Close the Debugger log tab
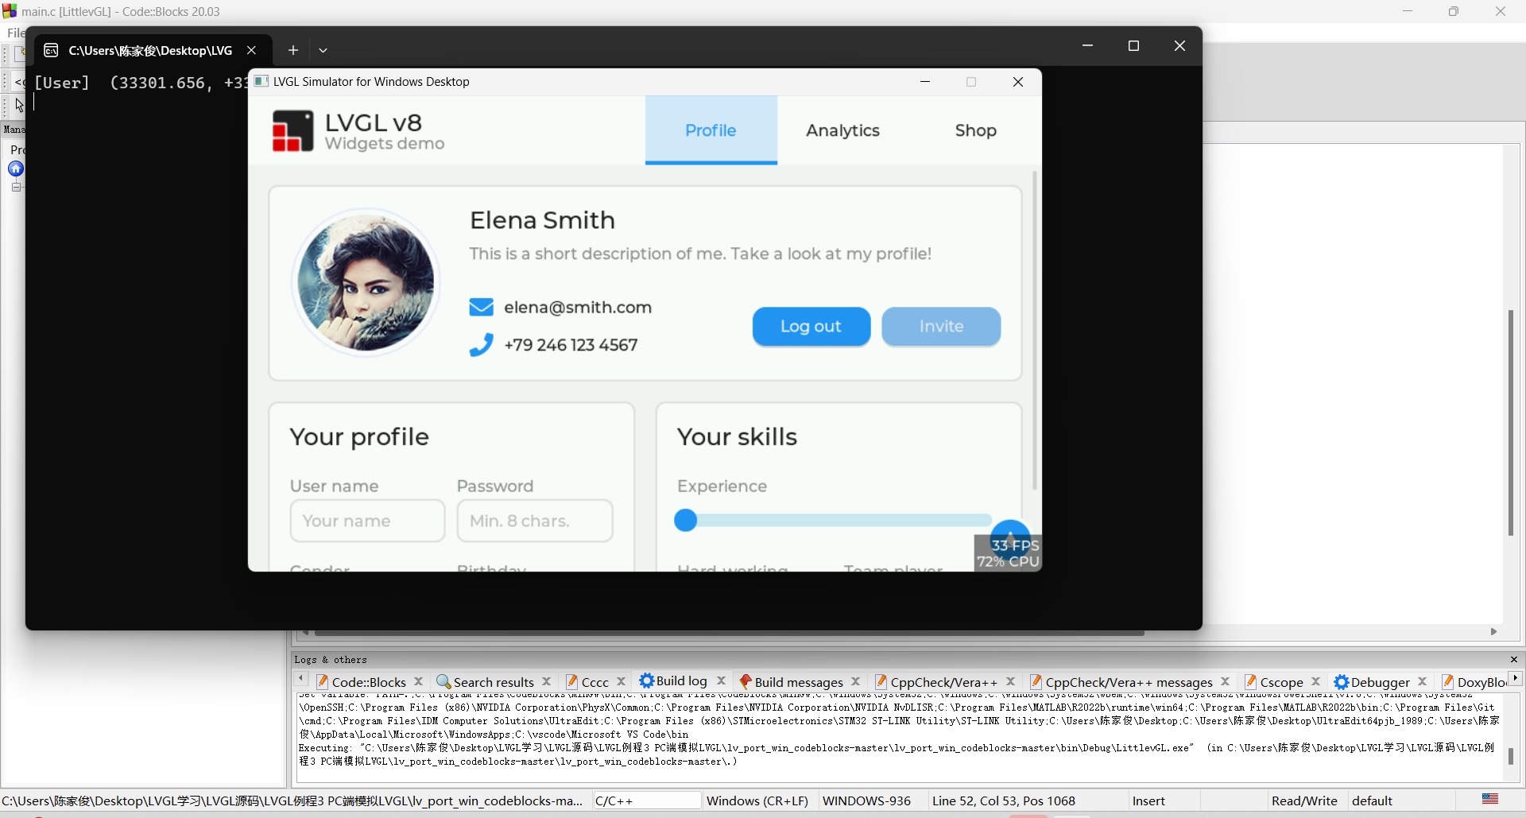The height and width of the screenshot is (818, 1526). 1423,681
